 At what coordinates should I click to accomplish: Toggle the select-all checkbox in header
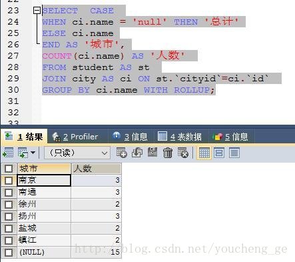(x=9, y=169)
